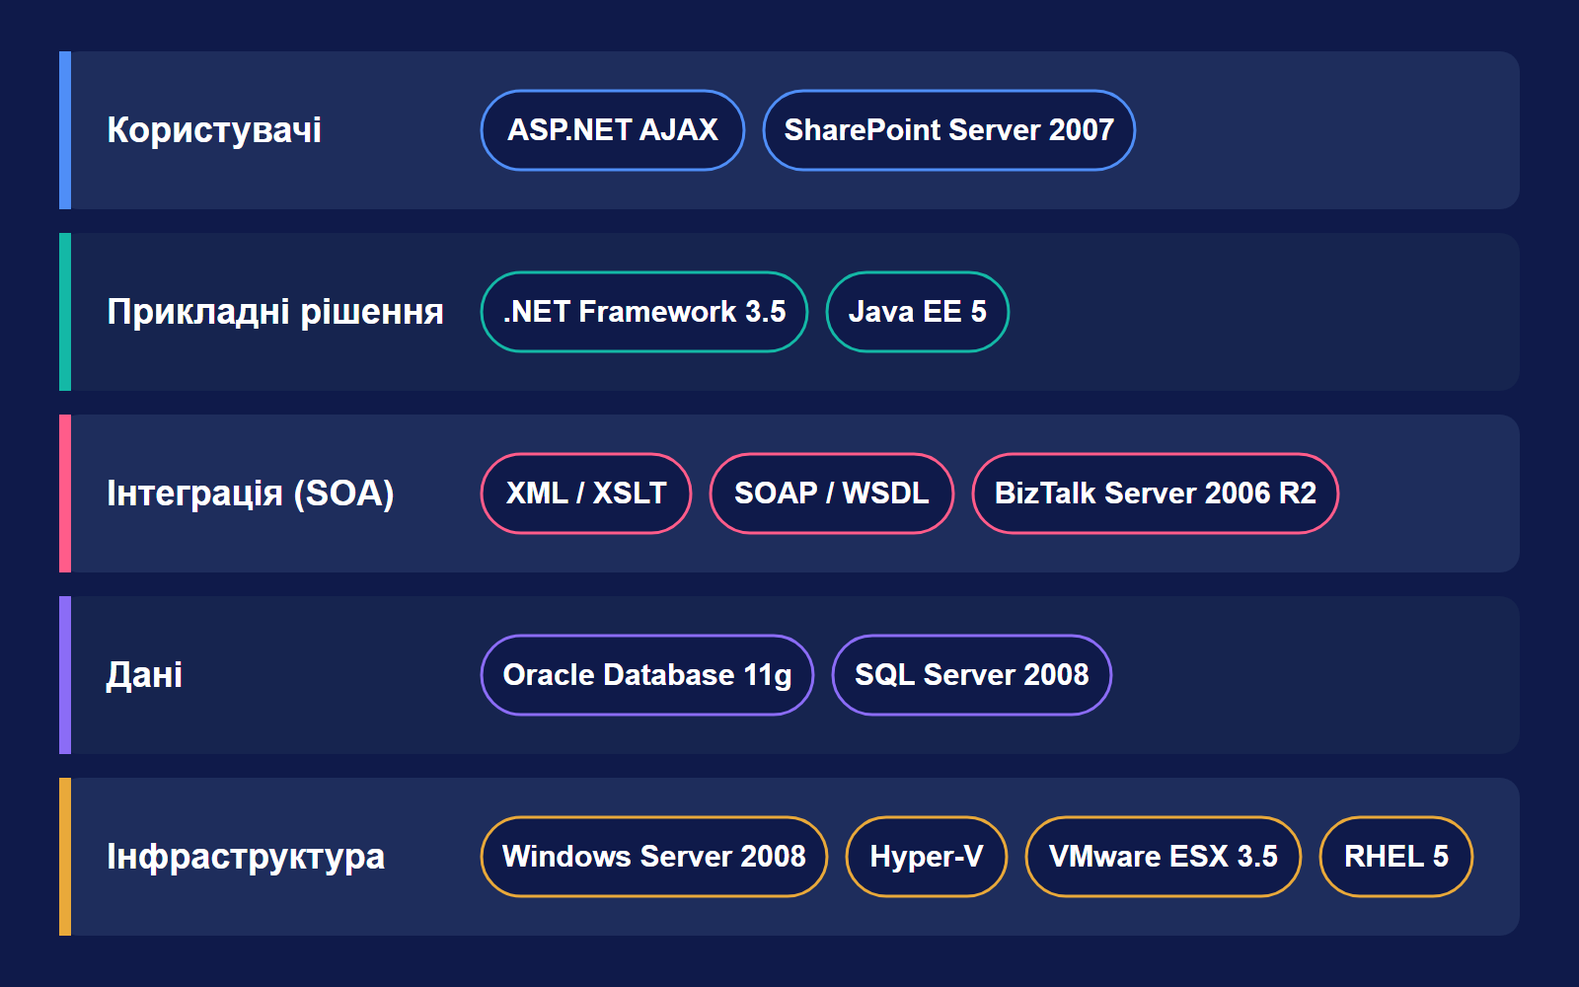The height and width of the screenshot is (987, 1579).
Task: Click the RHEL 5 pill
Action: pyautogui.click(x=1396, y=857)
